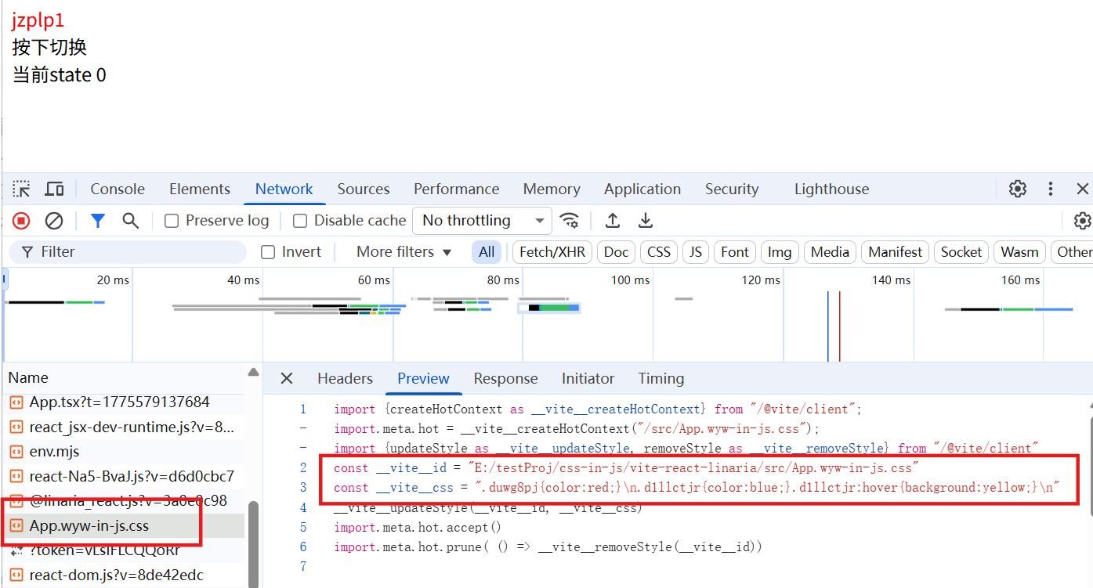Check the Disable cache checkbox
The image size is (1093, 588).
(299, 221)
